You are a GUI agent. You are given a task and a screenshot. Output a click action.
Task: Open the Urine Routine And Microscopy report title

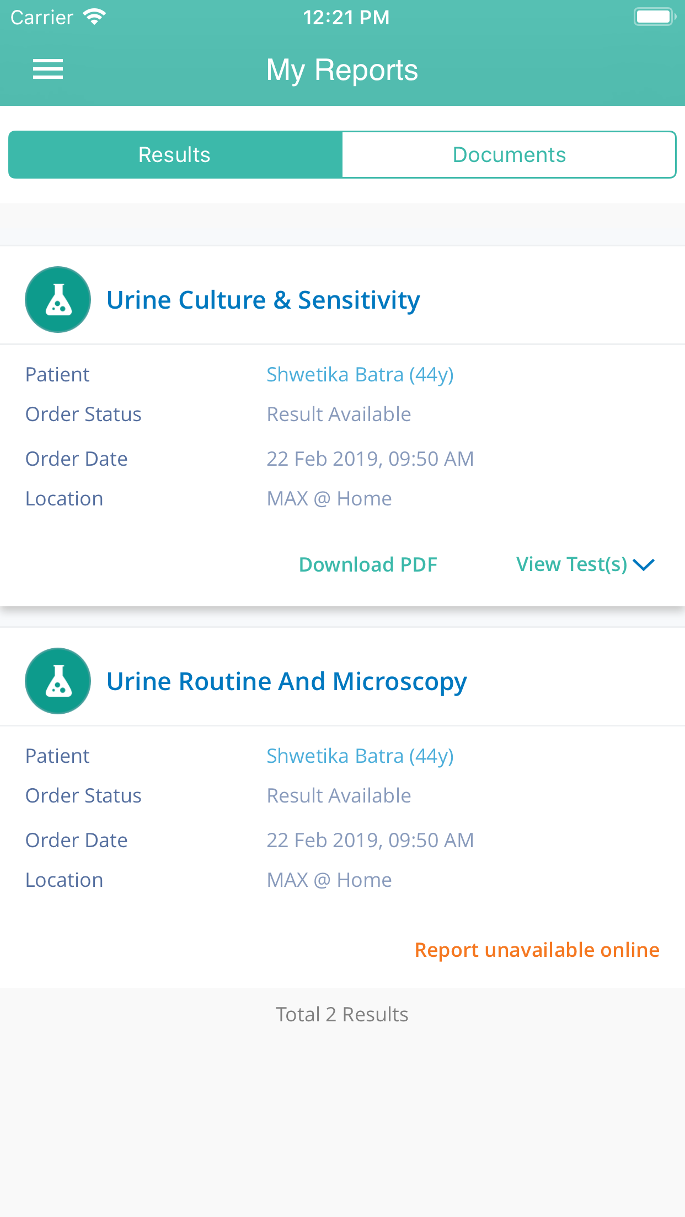(287, 681)
